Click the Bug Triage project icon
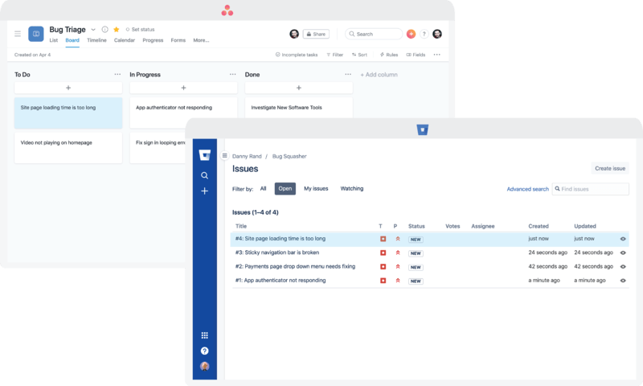This screenshot has height=386, width=643. [36, 34]
